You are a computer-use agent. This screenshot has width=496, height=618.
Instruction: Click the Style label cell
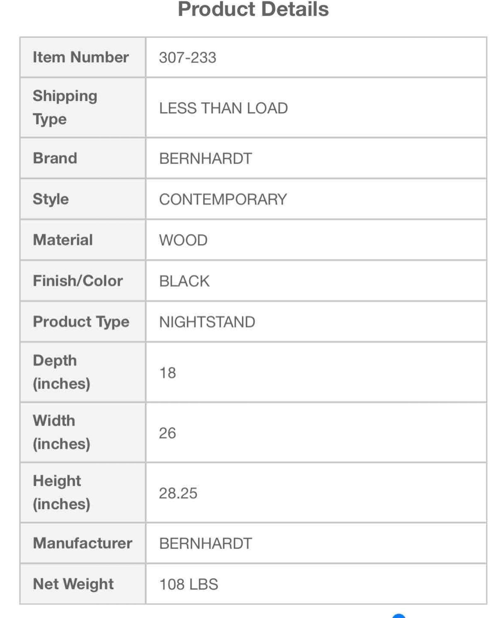(x=83, y=199)
